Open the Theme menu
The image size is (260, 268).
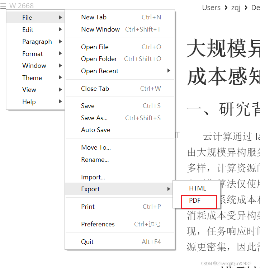pos(36,78)
